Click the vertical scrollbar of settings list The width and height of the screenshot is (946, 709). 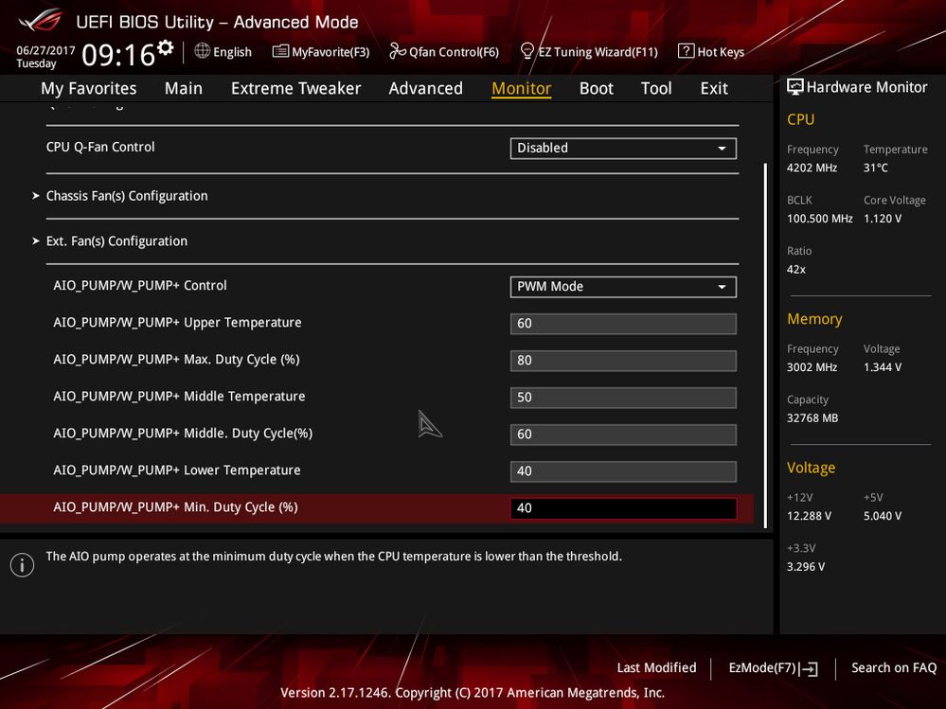(766, 345)
